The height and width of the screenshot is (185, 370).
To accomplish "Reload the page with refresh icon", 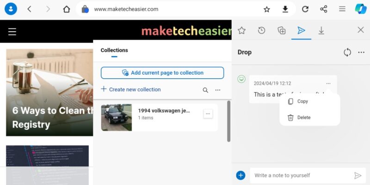I will point(305,9).
